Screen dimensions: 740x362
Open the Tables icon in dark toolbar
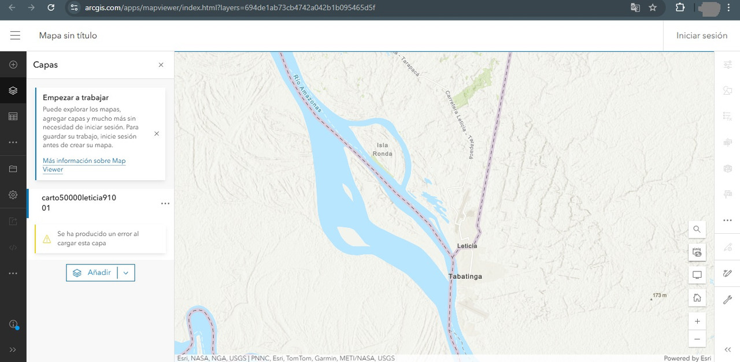[x=13, y=117]
